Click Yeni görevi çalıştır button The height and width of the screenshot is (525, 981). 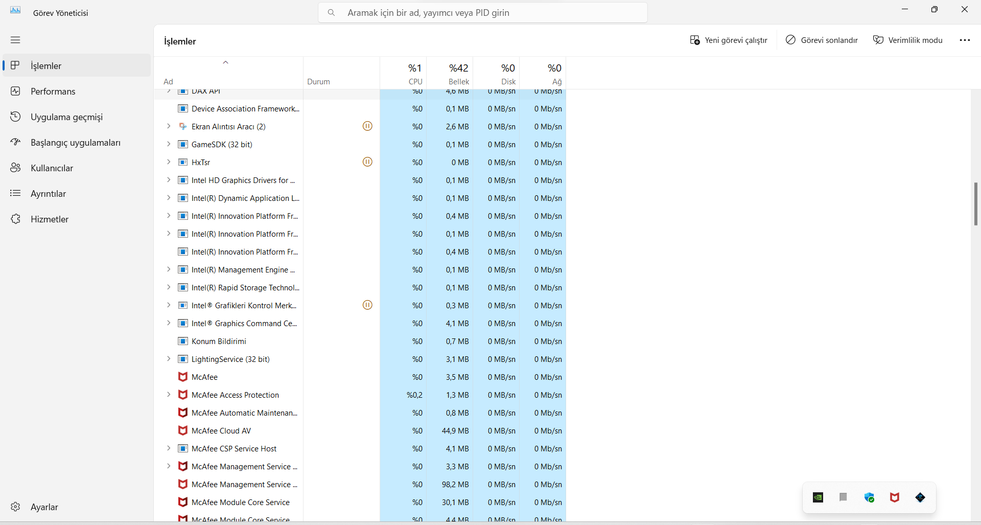tap(729, 40)
